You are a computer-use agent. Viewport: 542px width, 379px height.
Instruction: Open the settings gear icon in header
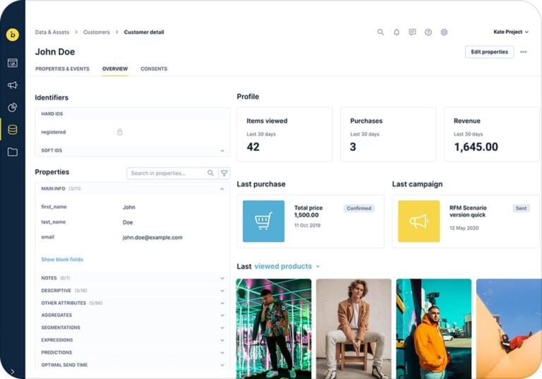[x=444, y=32]
